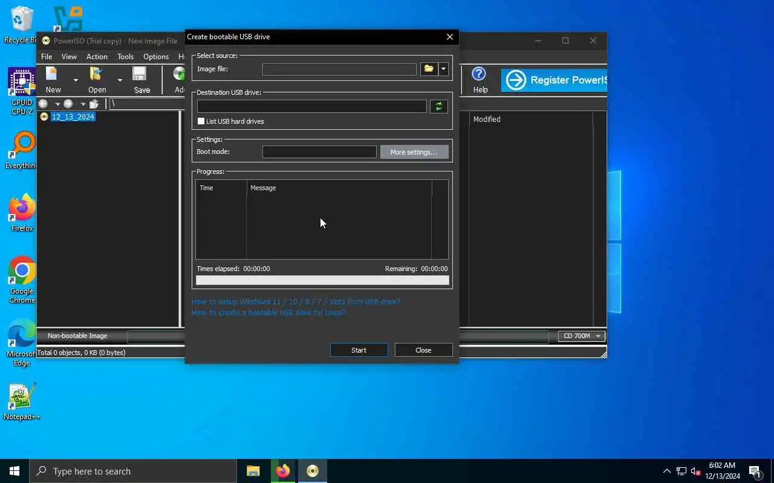The width and height of the screenshot is (774, 483).
Task: Click the Register PowerISO banner
Action: (554, 80)
